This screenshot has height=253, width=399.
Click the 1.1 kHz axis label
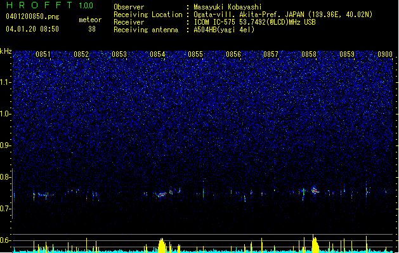(x=6, y=82)
